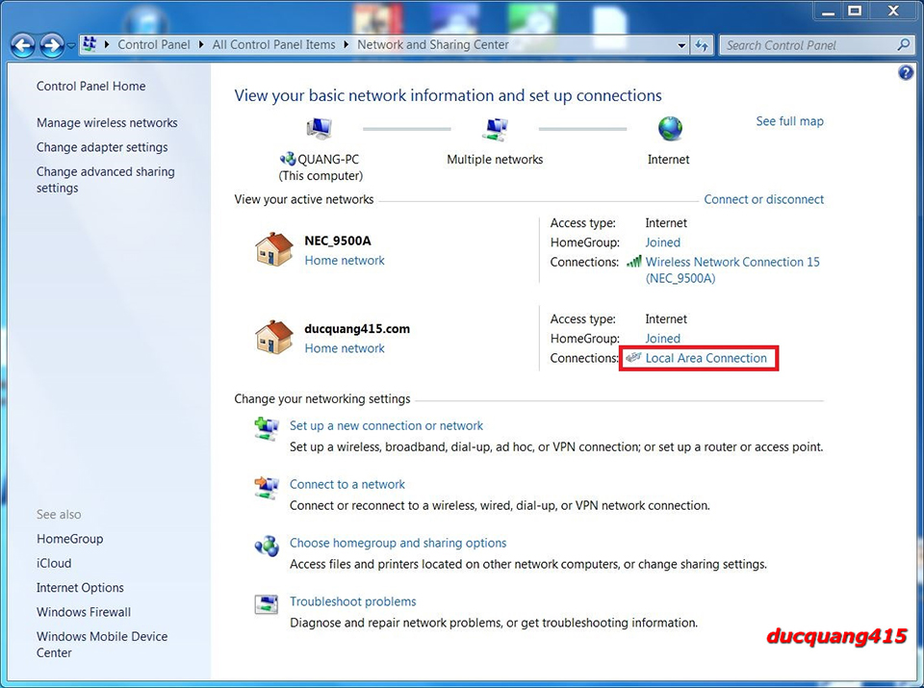The height and width of the screenshot is (688, 924).
Task: Open Wireless Network Connection 15 link
Action: 731,262
